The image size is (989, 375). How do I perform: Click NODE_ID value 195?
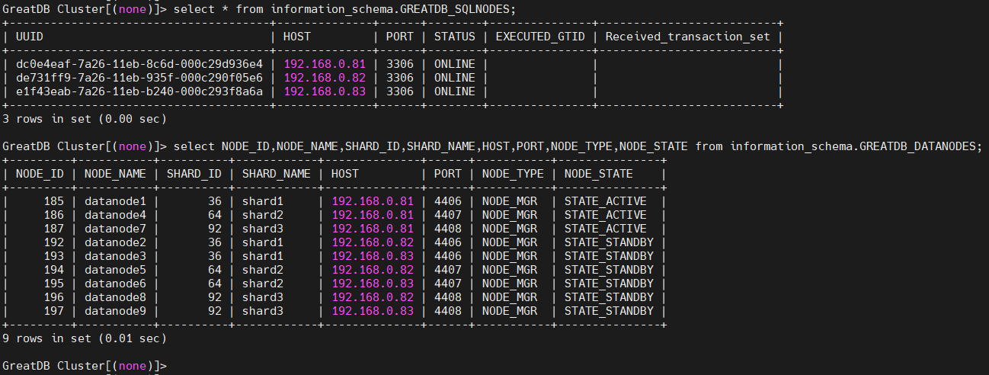click(x=53, y=284)
